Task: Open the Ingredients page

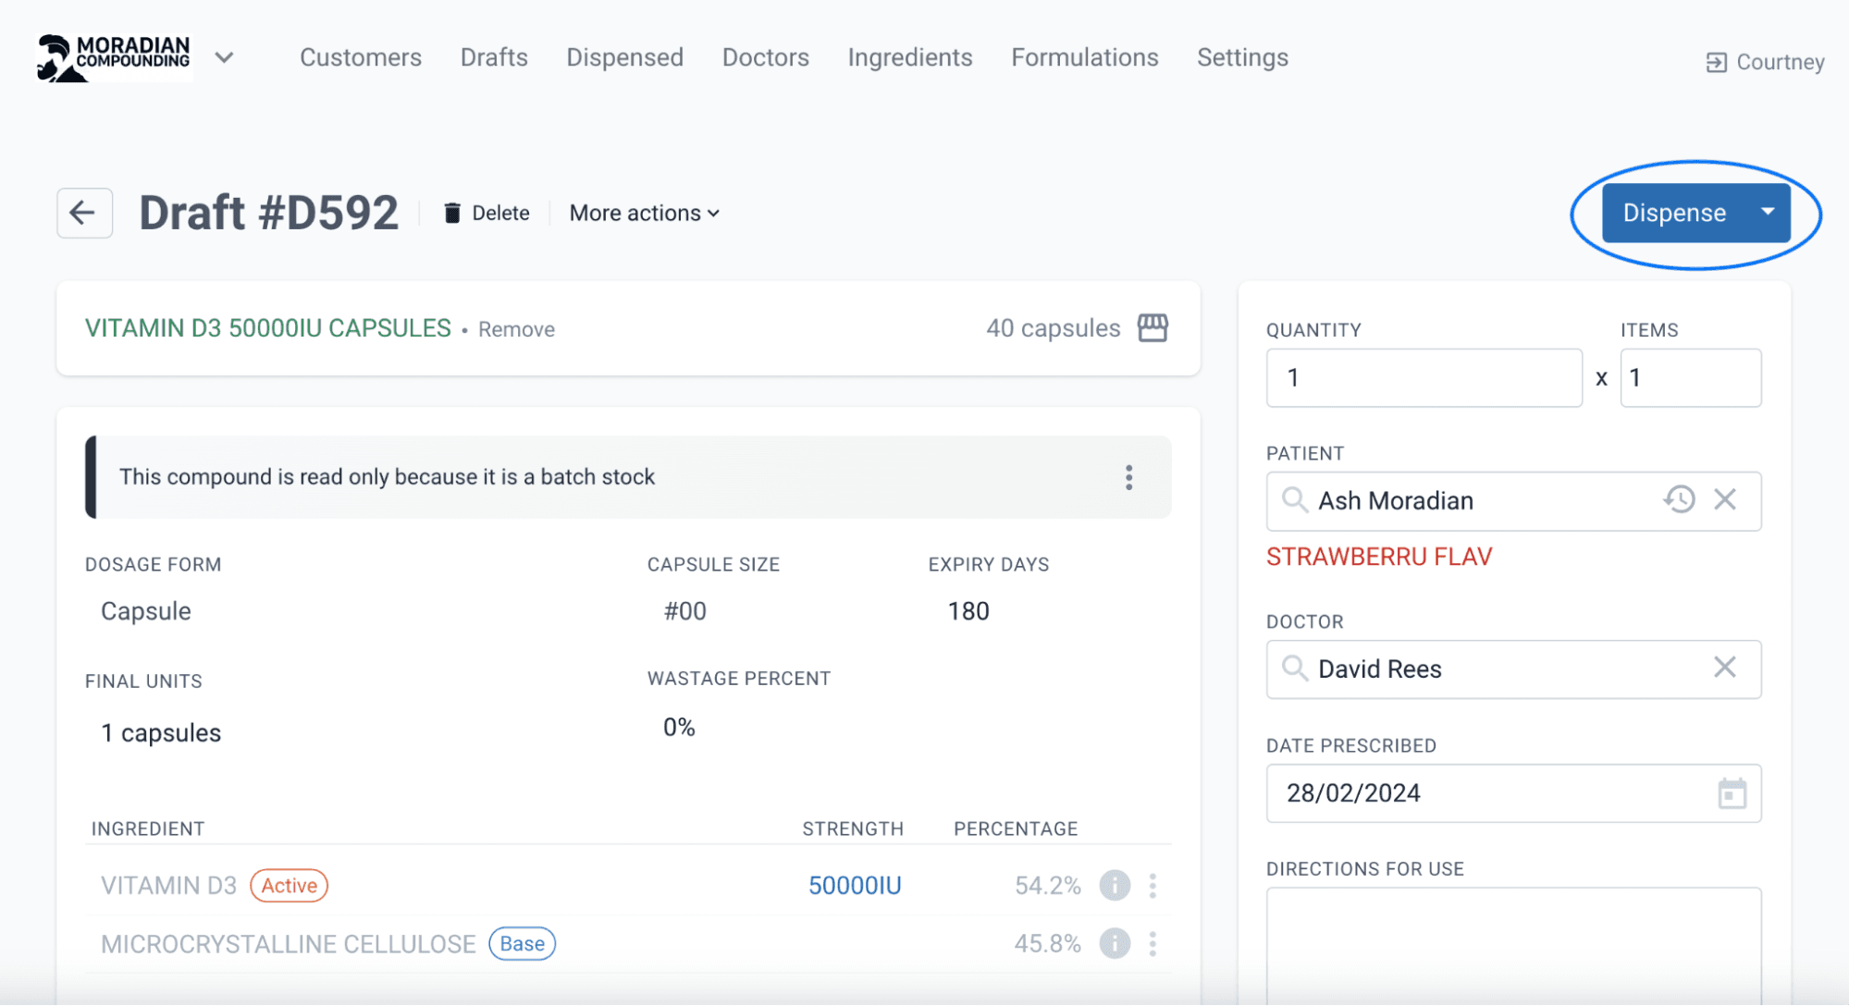Action: point(910,57)
